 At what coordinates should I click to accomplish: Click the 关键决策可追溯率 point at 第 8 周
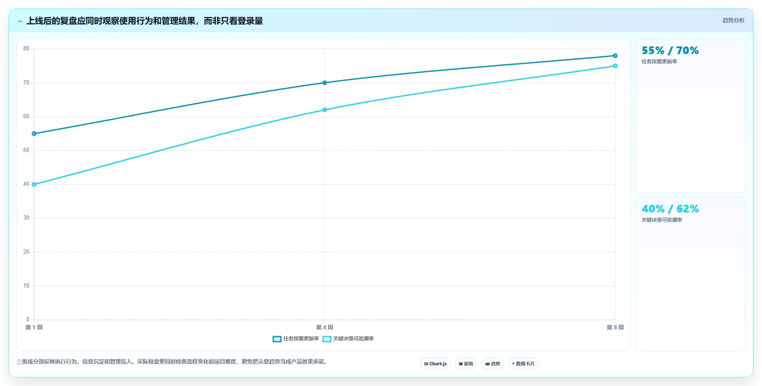[615, 66]
